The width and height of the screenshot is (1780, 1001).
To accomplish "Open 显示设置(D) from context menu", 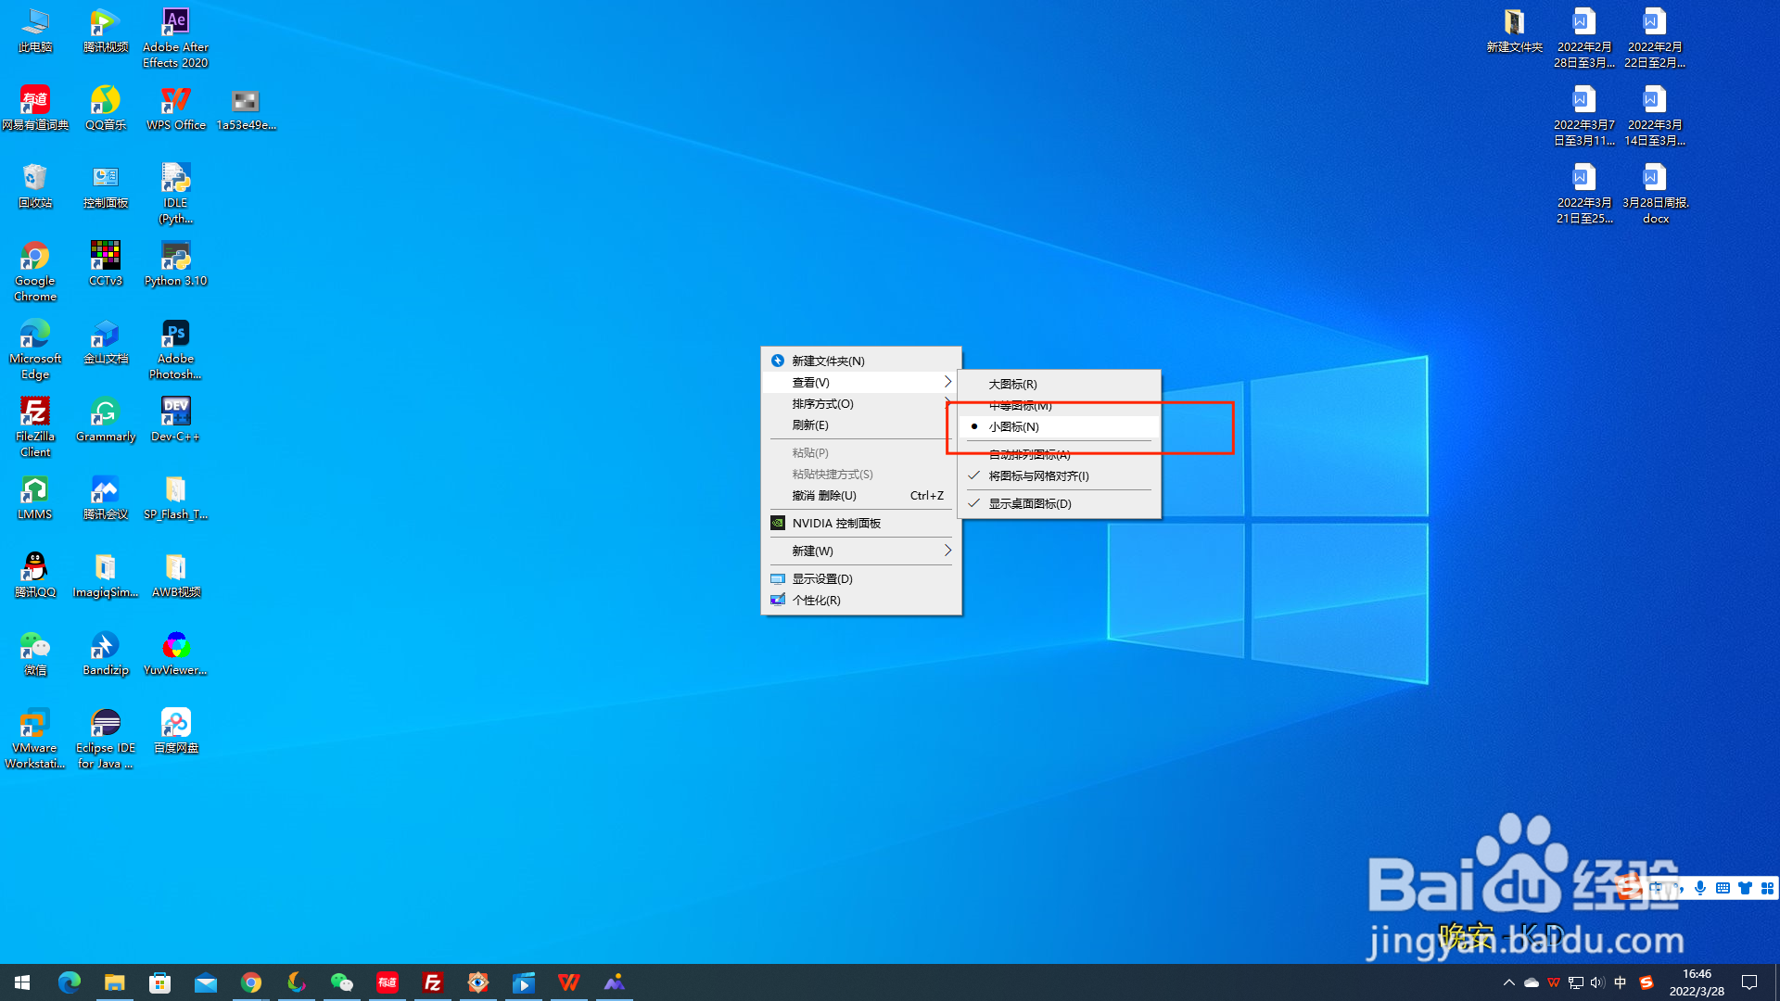I will click(x=821, y=579).
